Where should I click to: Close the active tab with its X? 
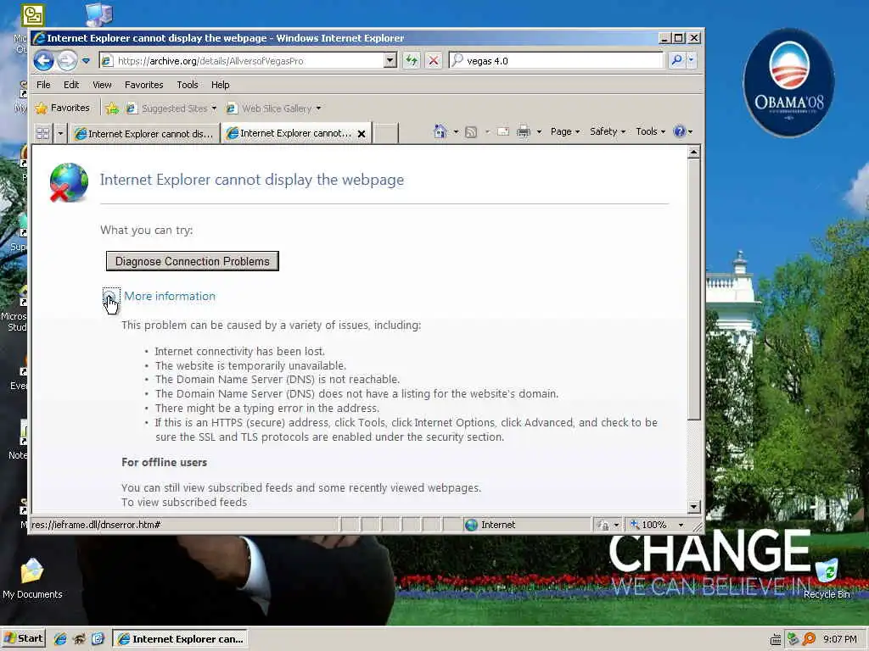(x=362, y=133)
